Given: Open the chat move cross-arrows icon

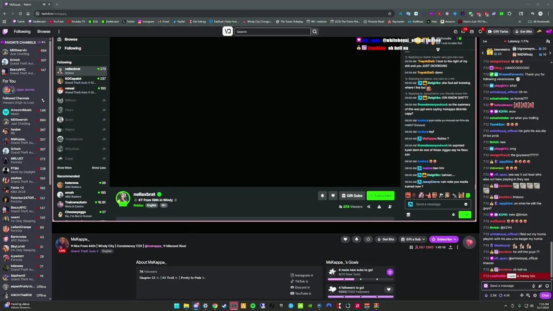Looking at the screenshot, I should point(521,295).
